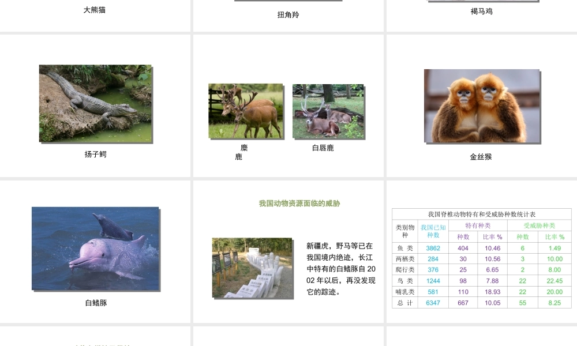Select the 褐马鸡 caption
Viewport: 577px width, 346px height.
(x=481, y=12)
